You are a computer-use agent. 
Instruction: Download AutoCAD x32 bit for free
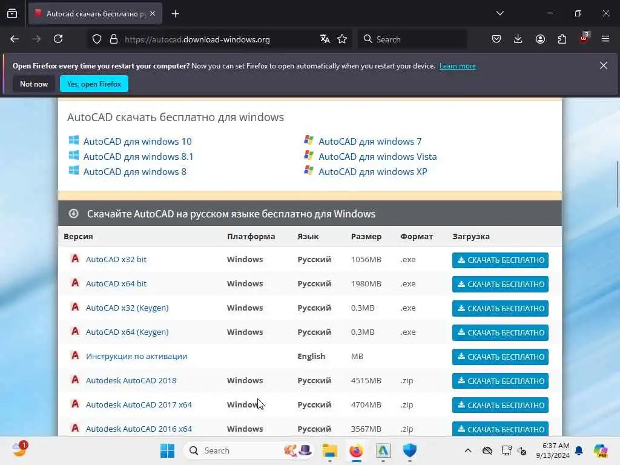pyautogui.click(x=500, y=260)
